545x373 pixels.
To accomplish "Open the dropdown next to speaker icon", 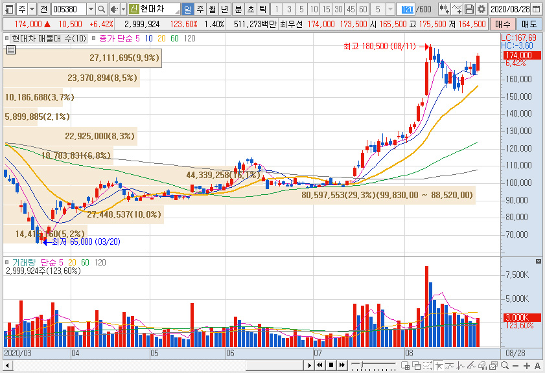I will coord(123,9).
